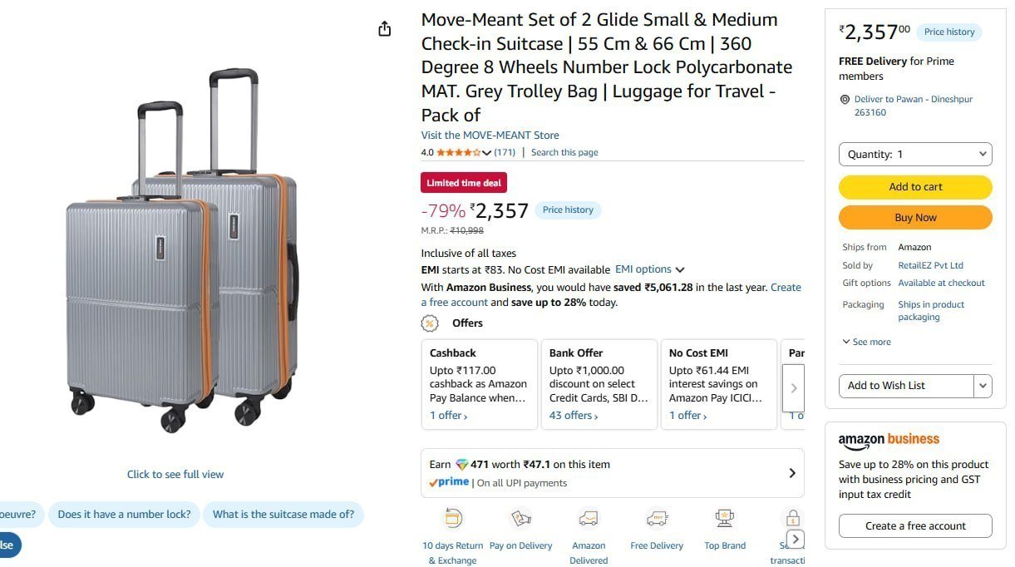The height and width of the screenshot is (567, 1015).
Task: Click the location pin delivery address icon
Action: tap(845, 99)
